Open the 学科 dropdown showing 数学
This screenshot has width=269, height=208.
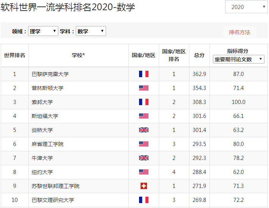tap(91, 31)
